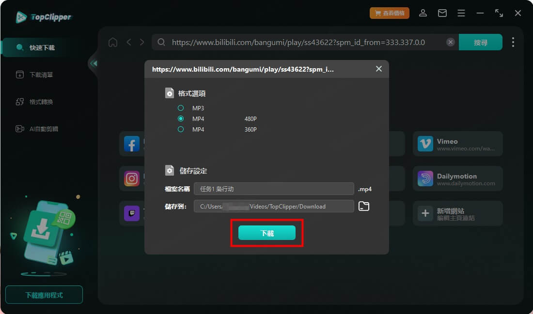
Task: Open the user account icon
Action: click(x=423, y=13)
